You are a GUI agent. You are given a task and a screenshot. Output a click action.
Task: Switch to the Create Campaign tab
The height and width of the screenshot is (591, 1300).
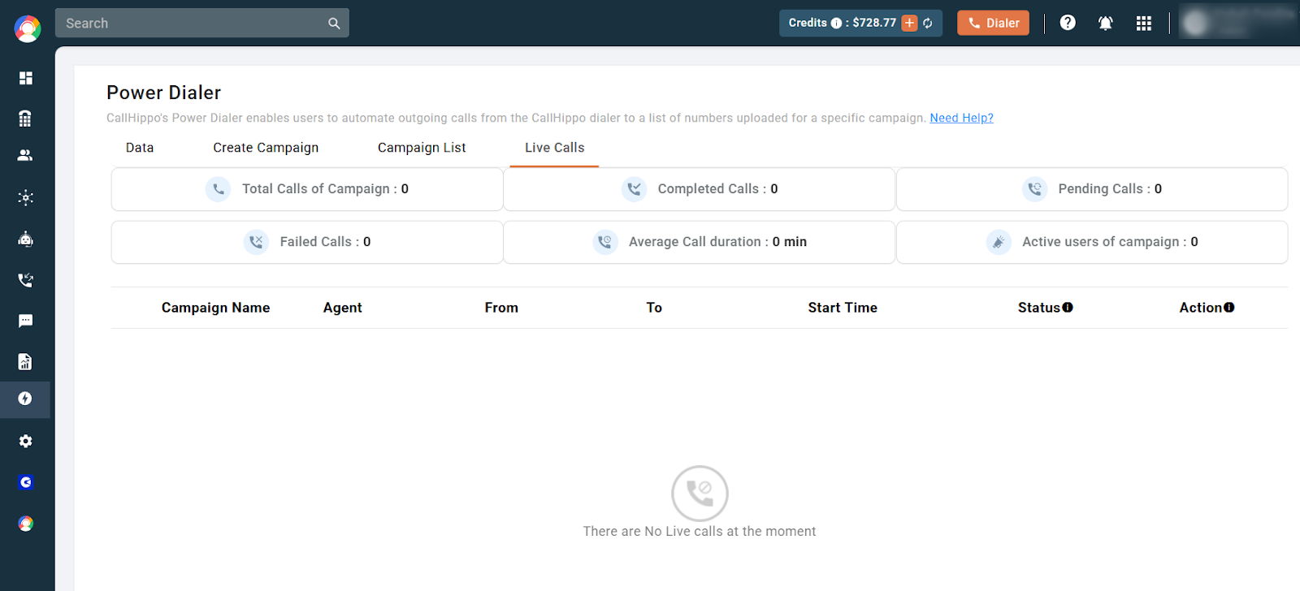[266, 148]
